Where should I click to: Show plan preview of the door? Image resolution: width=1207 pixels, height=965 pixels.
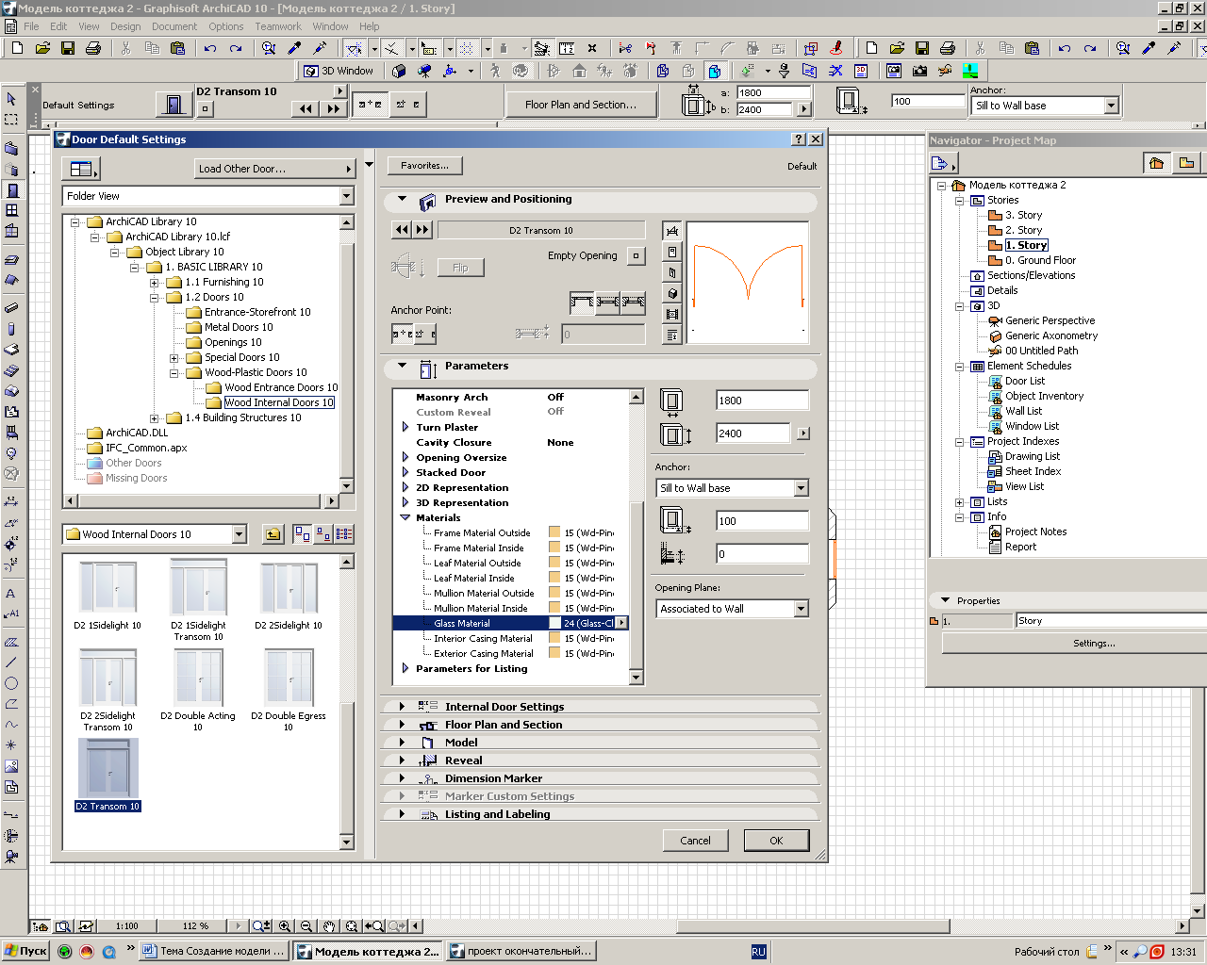click(x=672, y=231)
